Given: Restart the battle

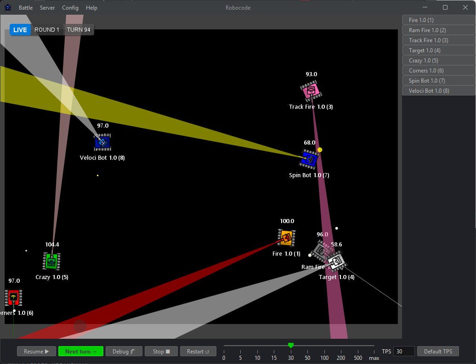Looking at the screenshot, I should coord(198,351).
